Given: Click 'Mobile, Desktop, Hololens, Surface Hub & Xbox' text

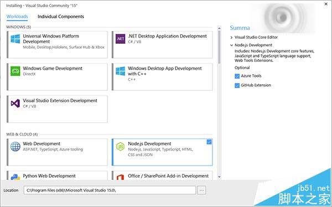Looking at the screenshot, I should (x=64, y=47).
